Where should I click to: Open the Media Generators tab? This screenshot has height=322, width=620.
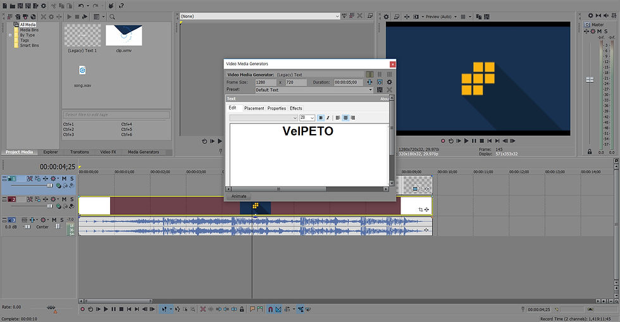[143, 152]
